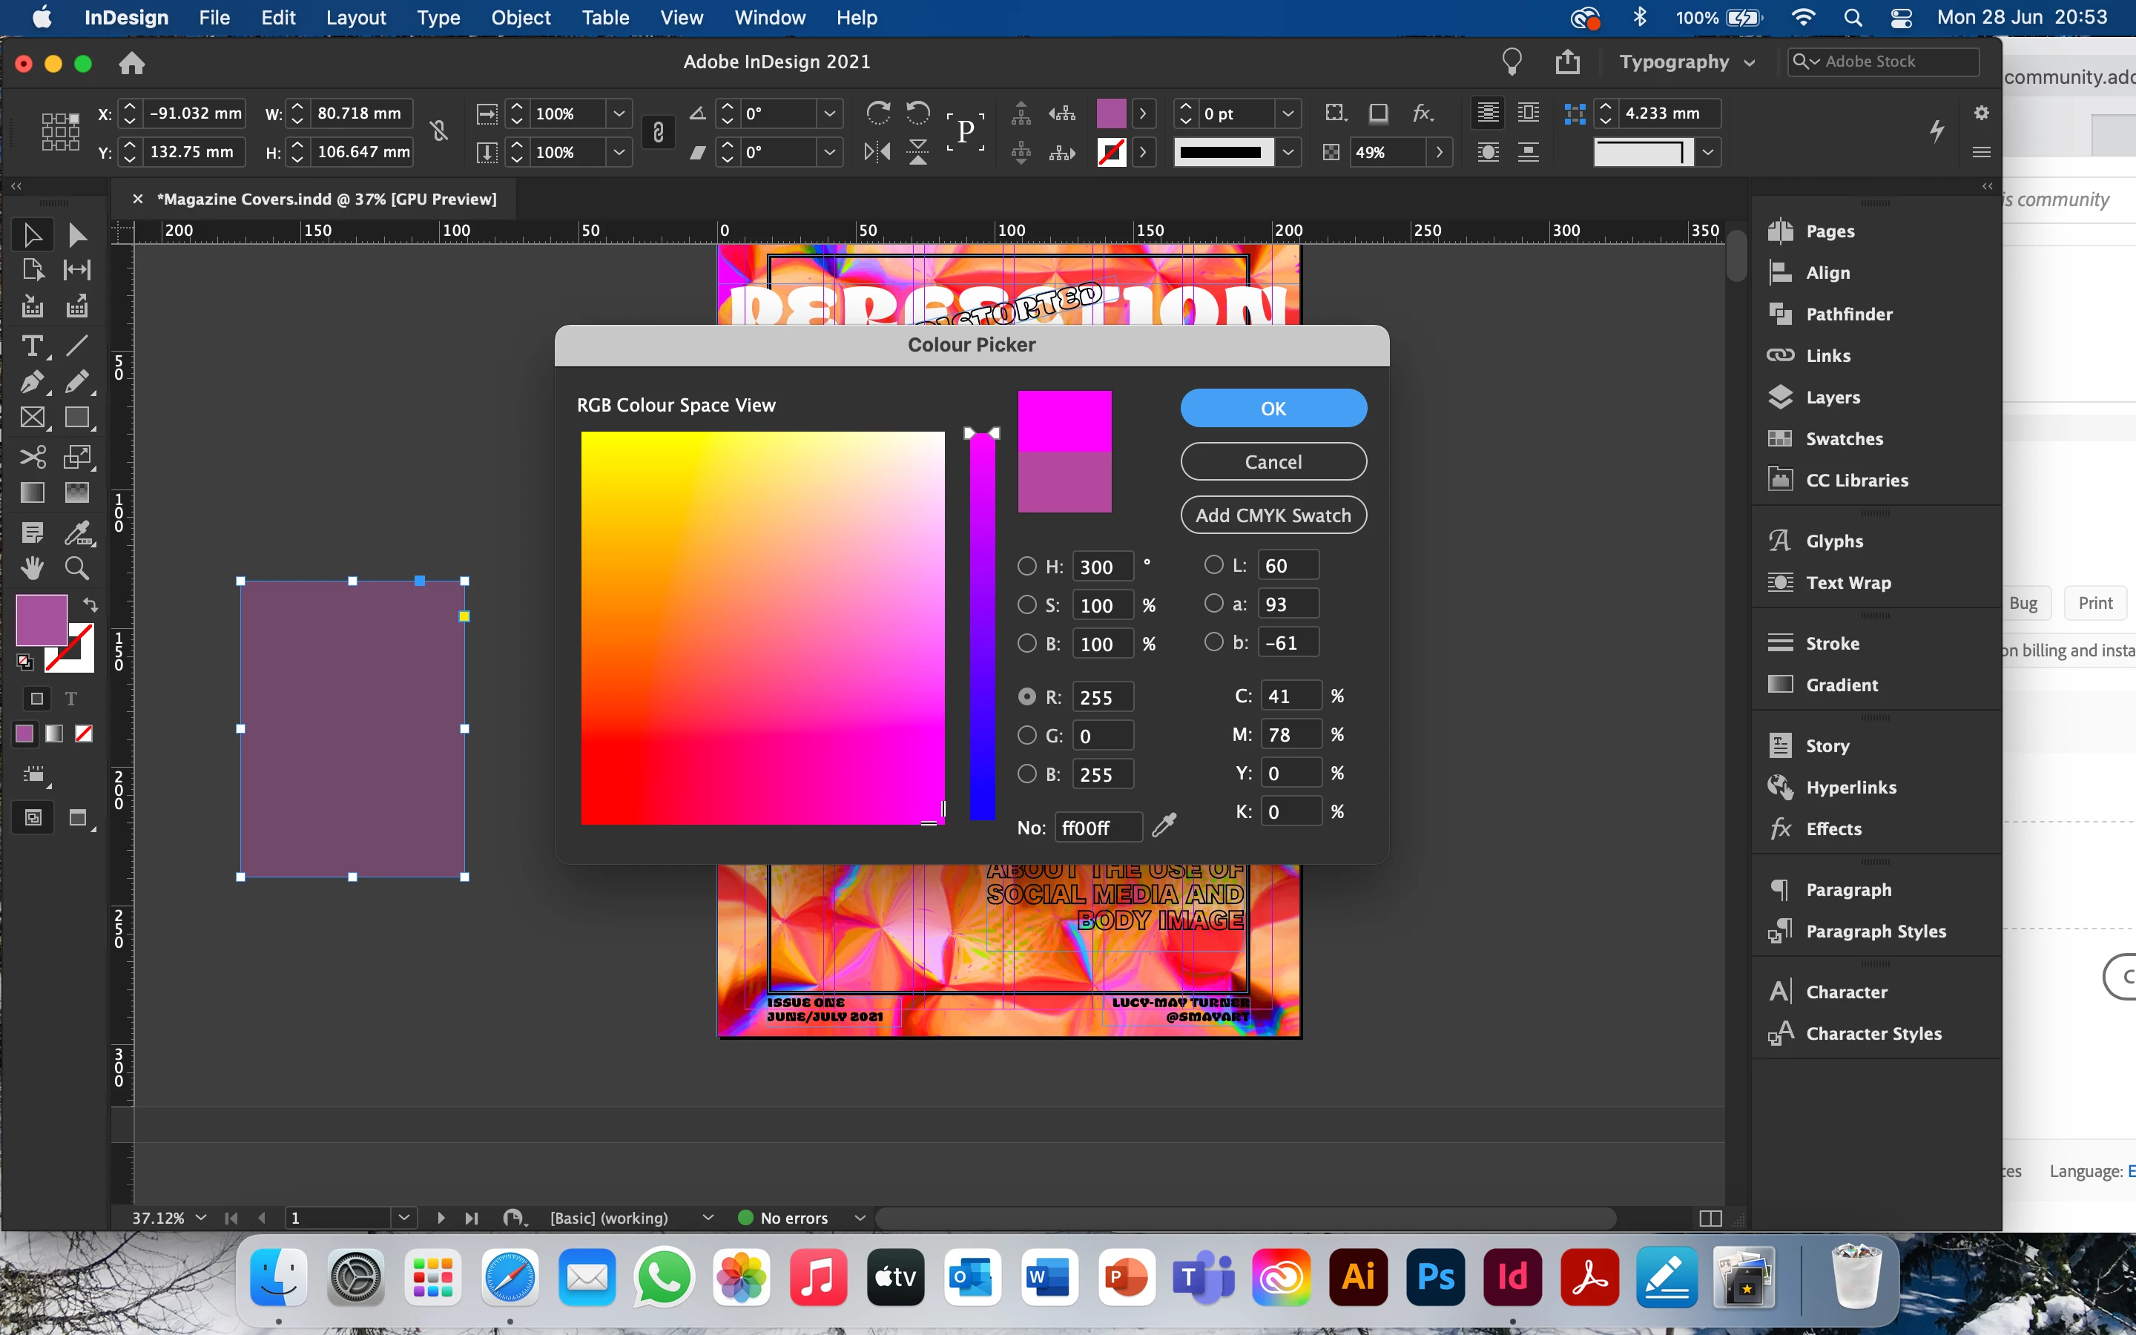Select the Pen tool
2136x1335 pixels.
[x=32, y=382]
